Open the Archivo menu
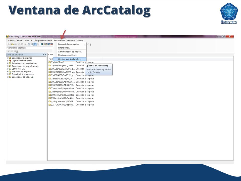 (12, 40)
